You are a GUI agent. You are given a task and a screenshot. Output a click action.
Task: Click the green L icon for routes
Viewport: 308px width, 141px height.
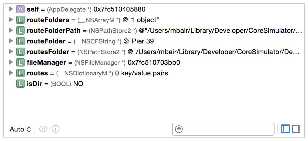20,73
